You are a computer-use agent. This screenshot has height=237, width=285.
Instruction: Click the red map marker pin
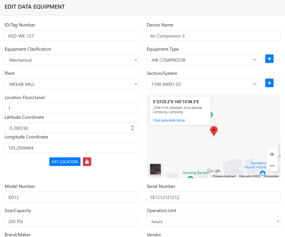click(213, 131)
